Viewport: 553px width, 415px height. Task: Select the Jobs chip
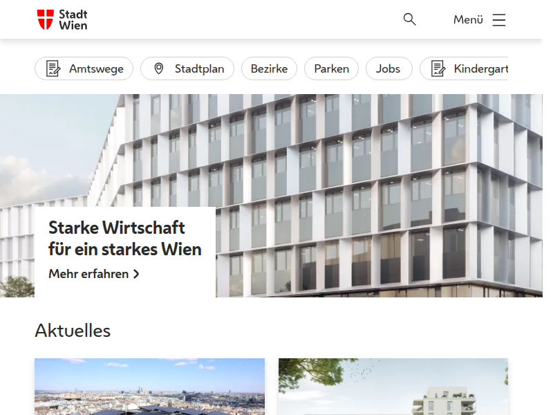point(388,68)
